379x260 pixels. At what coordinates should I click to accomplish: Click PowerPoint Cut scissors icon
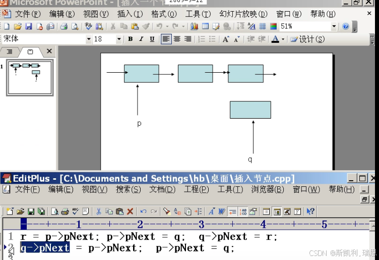112,26
